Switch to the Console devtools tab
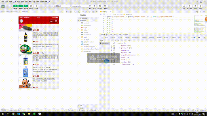207x116 pixels. (113, 38)
